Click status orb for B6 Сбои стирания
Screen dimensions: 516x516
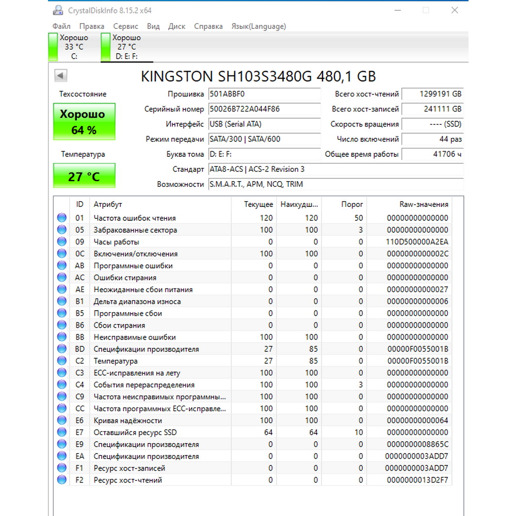click(62, 325)
